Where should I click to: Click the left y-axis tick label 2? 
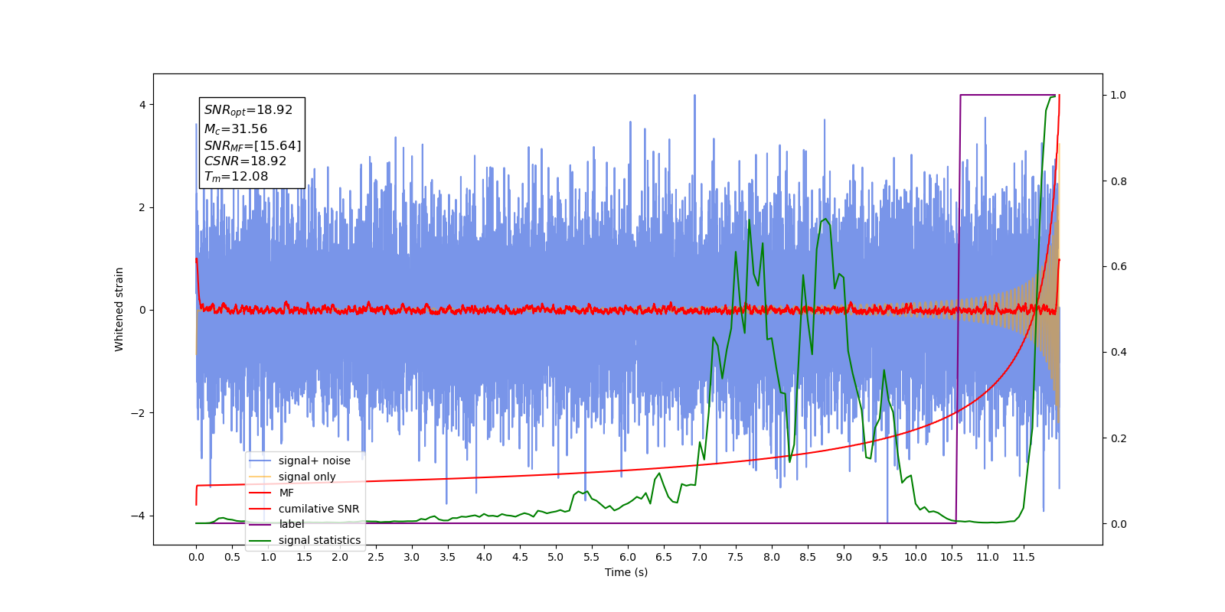click(142, 207)
